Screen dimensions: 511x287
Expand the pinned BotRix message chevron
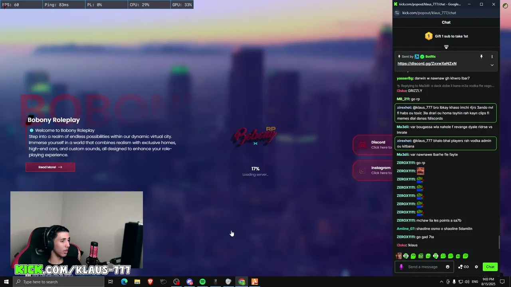(x=492, y=65)
